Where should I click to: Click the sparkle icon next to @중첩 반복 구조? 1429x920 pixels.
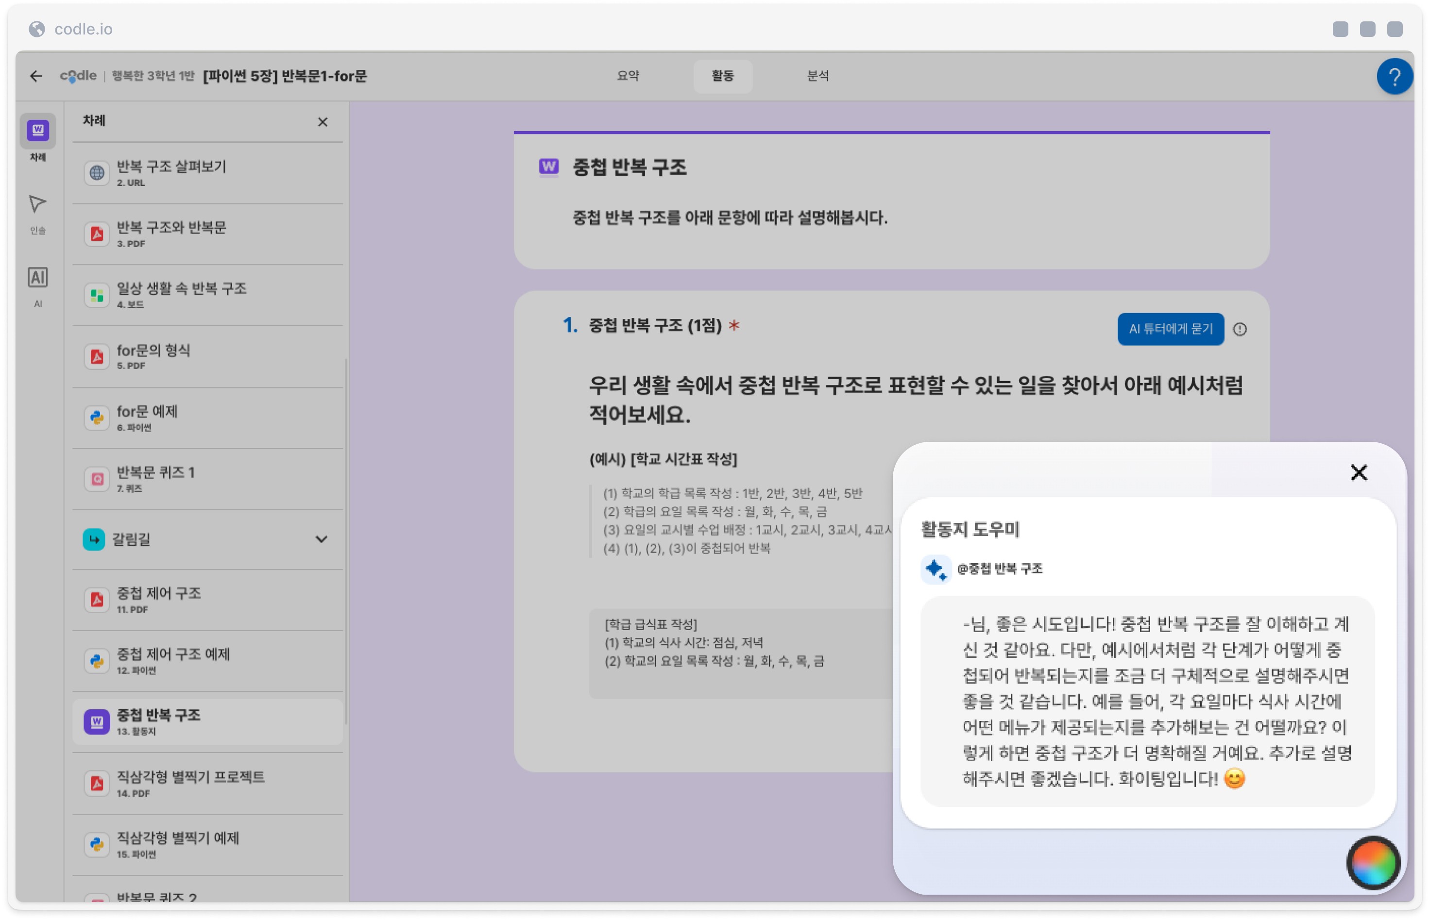tap(935, 568)
